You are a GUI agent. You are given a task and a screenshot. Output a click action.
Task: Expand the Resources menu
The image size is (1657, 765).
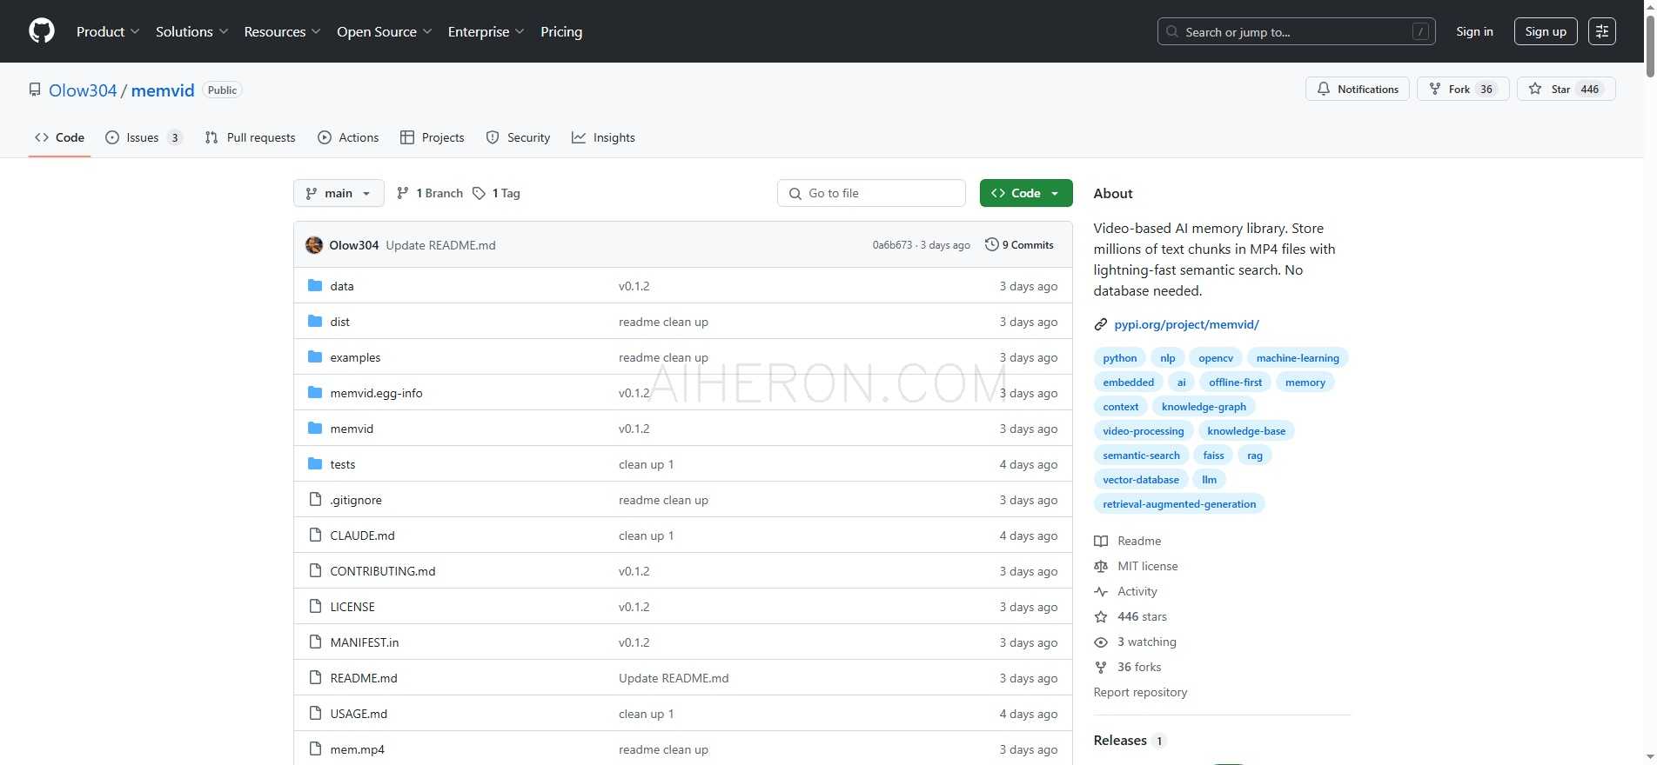tap(282, 31)
